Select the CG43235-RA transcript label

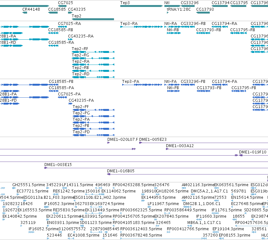pyautogui.click(x=81, y=36)
